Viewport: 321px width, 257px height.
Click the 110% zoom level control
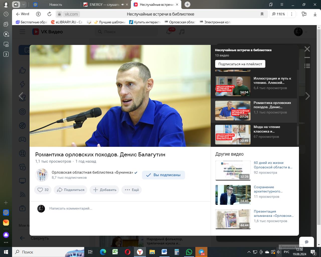tap(278, 14)
